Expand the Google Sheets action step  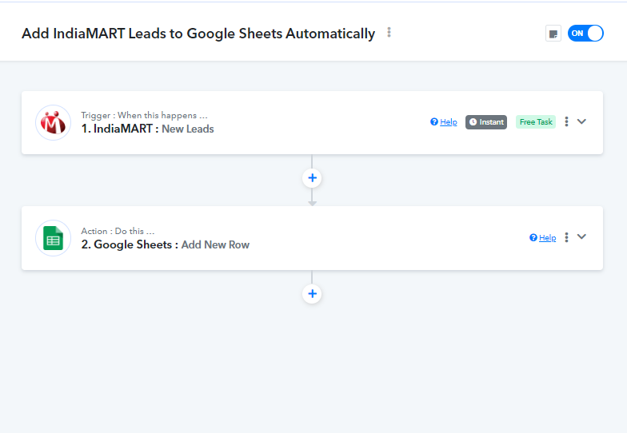click(x=582, y=236)
